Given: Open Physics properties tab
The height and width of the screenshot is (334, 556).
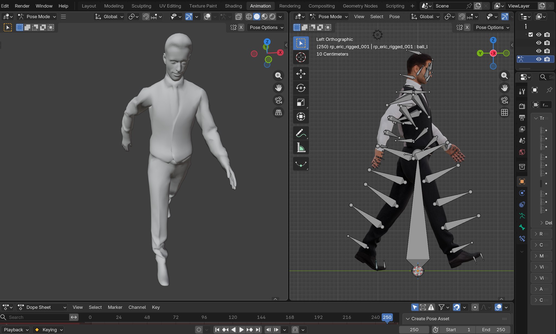Looking at the screenshot, I should tap(522, 193).
